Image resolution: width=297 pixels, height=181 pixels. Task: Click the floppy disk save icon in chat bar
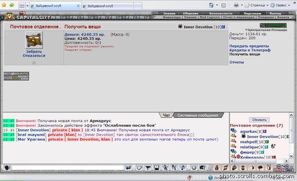pyautogui.click(x=156, y=168)
